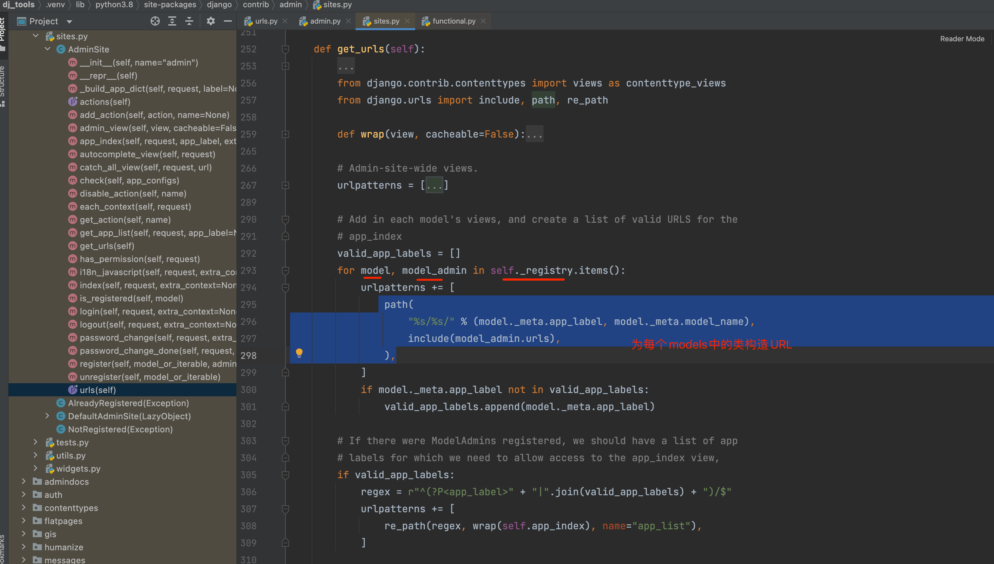Expand folded urlpatterns list at line 267
This screenshot has width=994, height=564.
pyautogui.click(x=285, y=186)
